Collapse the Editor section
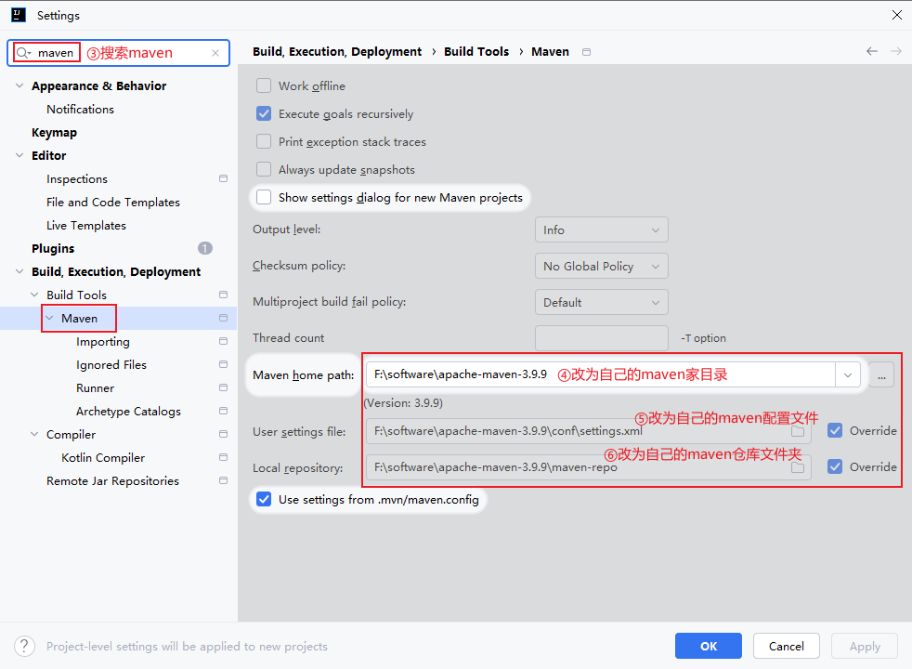The width and height of the screenshot is (912, 669). coord(20,156)
